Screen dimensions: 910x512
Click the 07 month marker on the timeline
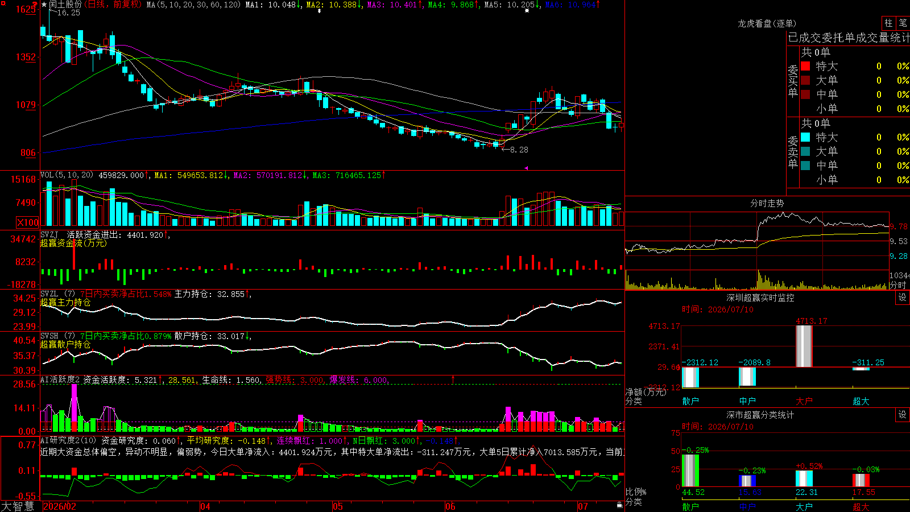(x=583, y=506)
